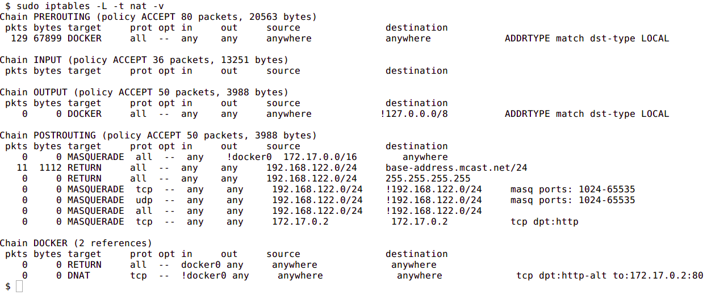707x295 pixels.
Task: Click 'to:172.17.0.2:80' in the DNAT rule
Action: click(658, 276)
